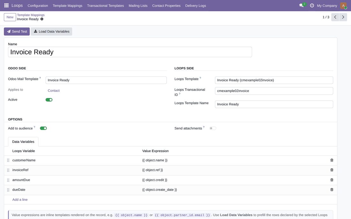Delete the amountDue variable row
351x219 pixels.
(332, 180)
